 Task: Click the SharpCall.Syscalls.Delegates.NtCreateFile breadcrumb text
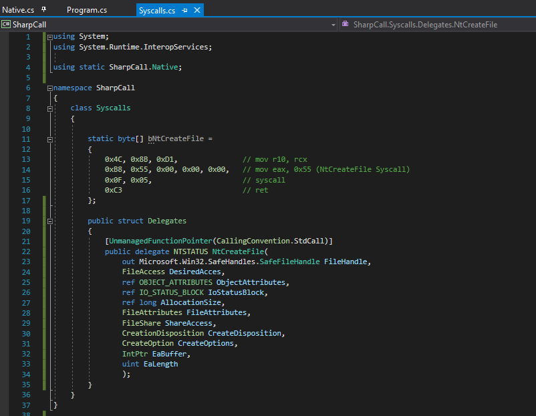coord(428,23)
